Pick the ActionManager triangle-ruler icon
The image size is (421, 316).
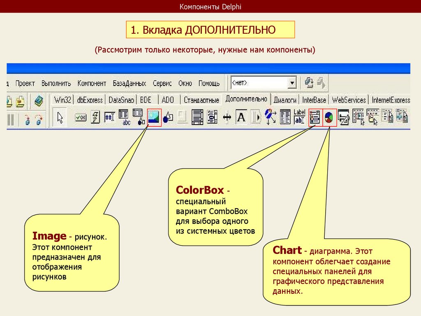tap(343, 117)
